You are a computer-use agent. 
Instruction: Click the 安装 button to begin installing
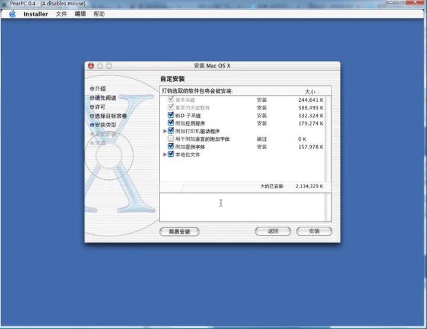click(314, 231)
